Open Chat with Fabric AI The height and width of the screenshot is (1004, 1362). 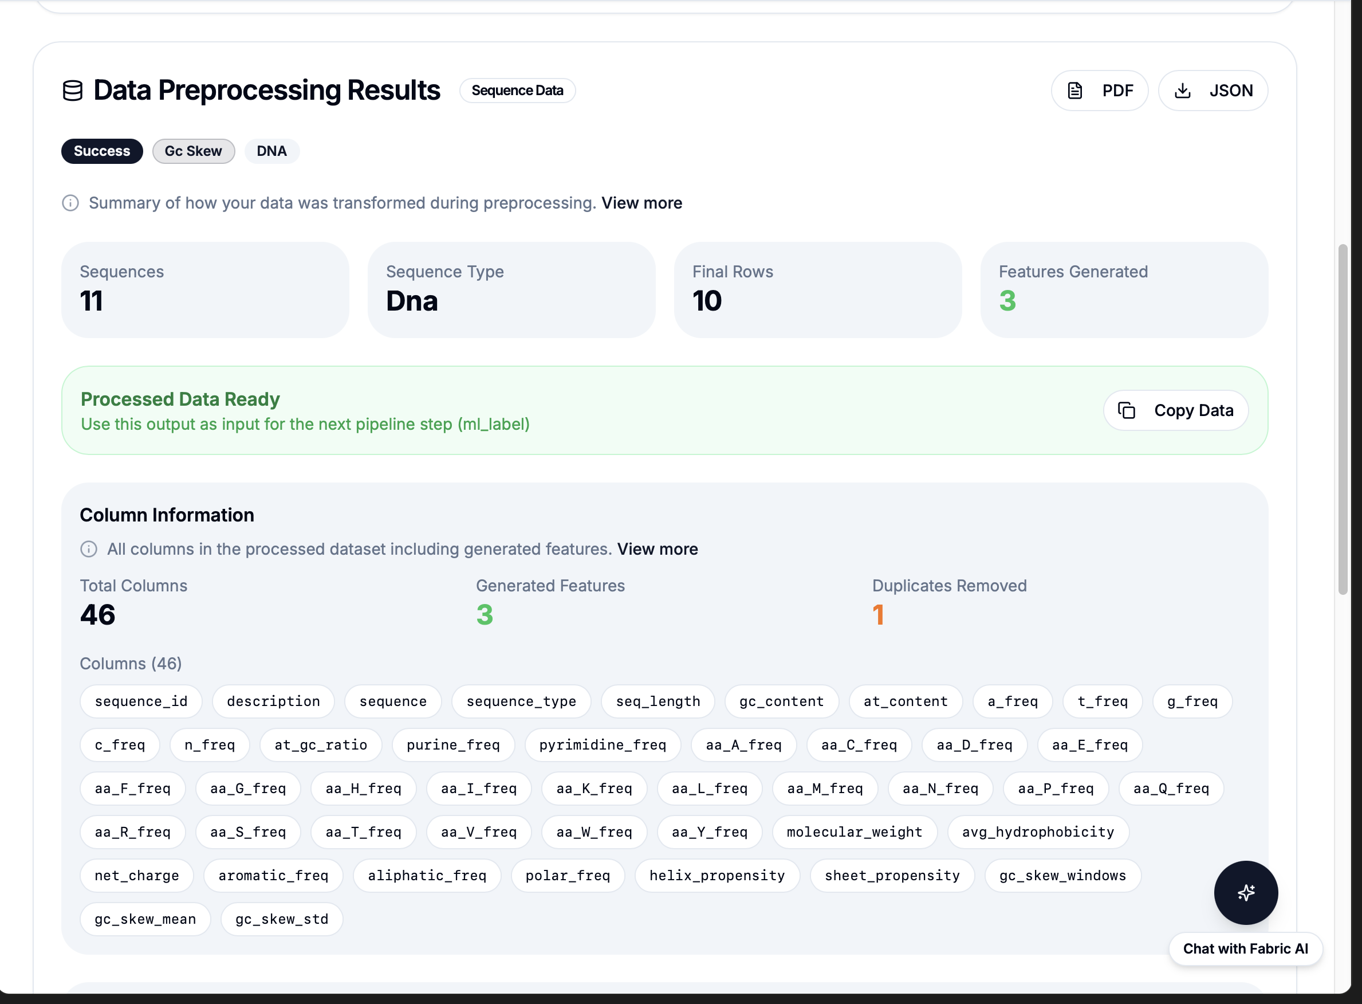[x=1245, y=948]
